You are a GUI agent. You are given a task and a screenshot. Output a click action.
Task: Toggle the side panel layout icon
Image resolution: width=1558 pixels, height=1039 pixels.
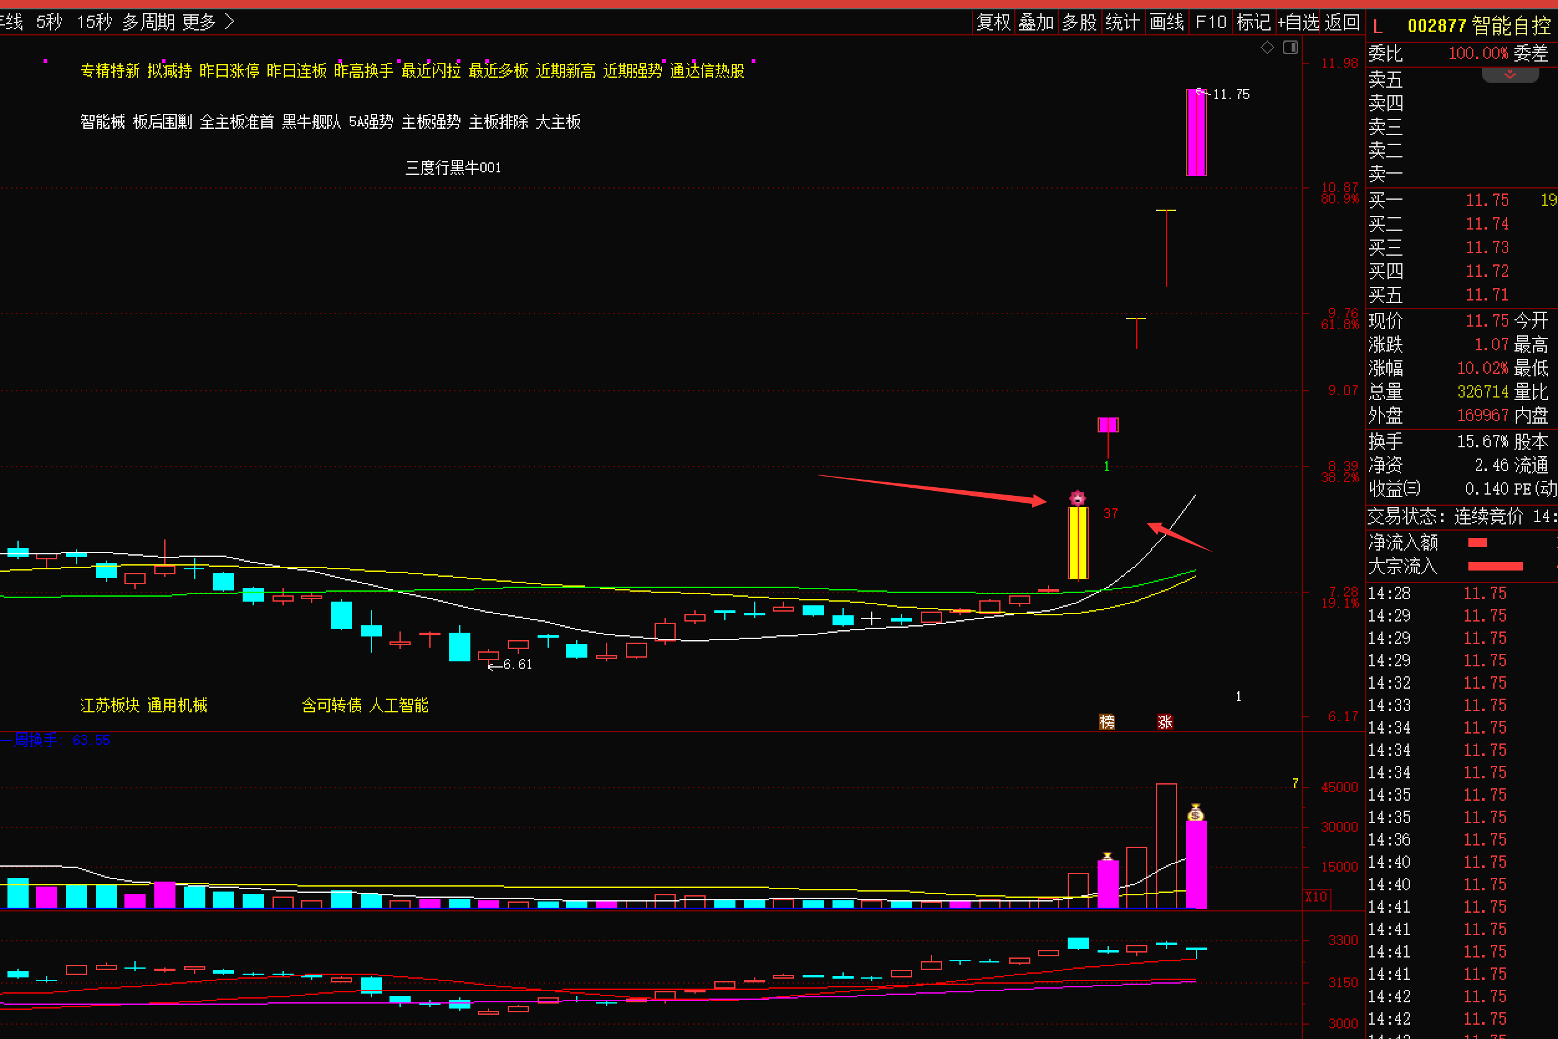(1290, 48)
